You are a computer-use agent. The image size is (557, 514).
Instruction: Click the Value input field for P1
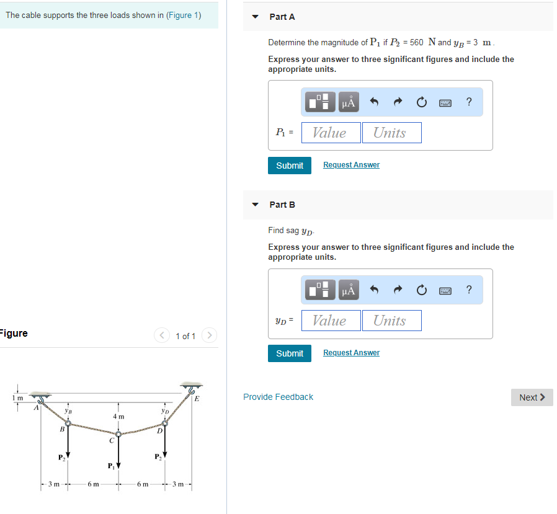click(331, 132)
